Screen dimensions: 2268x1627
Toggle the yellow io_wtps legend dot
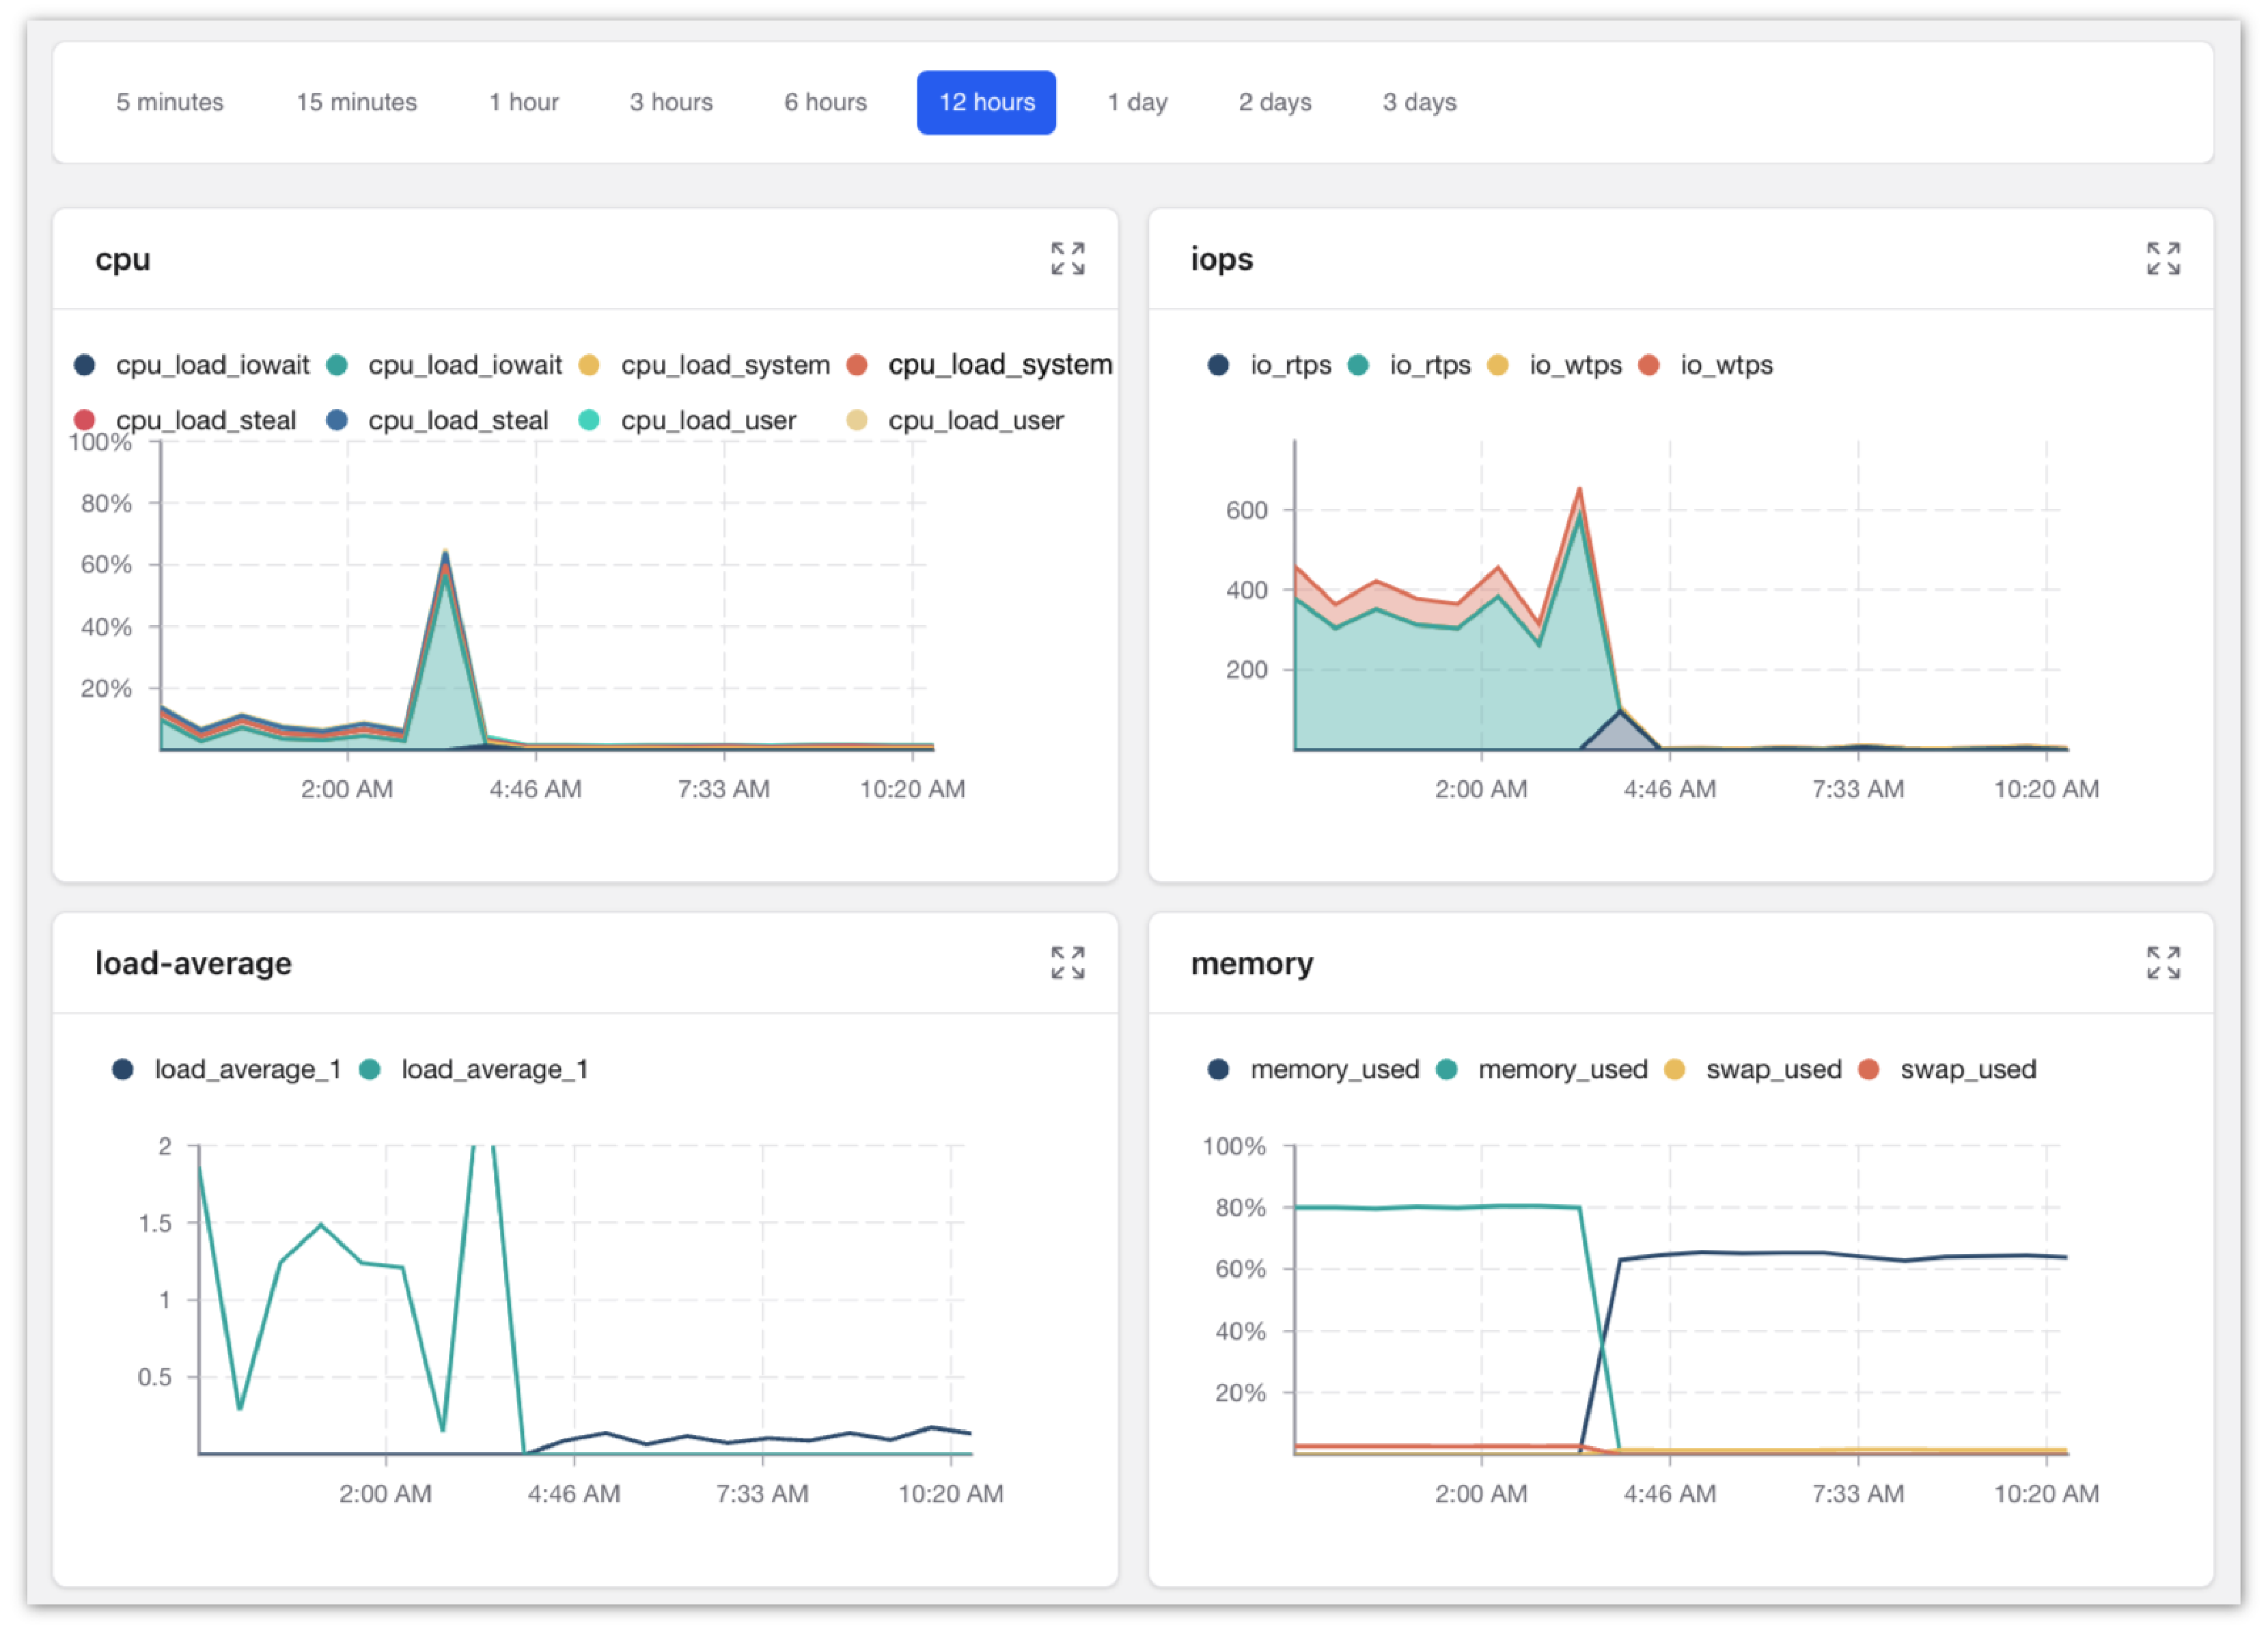(x=1497, y=365)
